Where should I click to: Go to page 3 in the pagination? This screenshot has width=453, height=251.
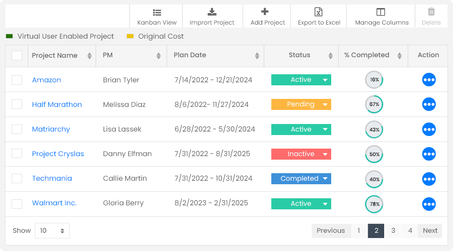click(x=393, y=230)
